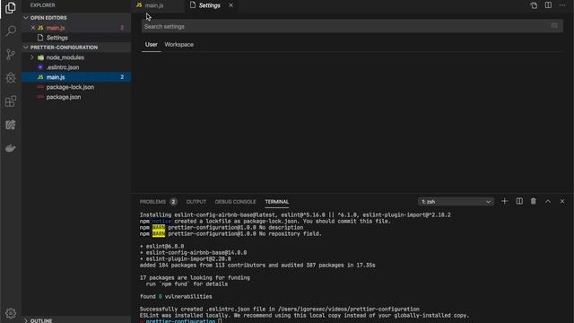Select main.js in Open Editors list
Viewport: 574px width, 323px height.
click(x=76, y=28)
